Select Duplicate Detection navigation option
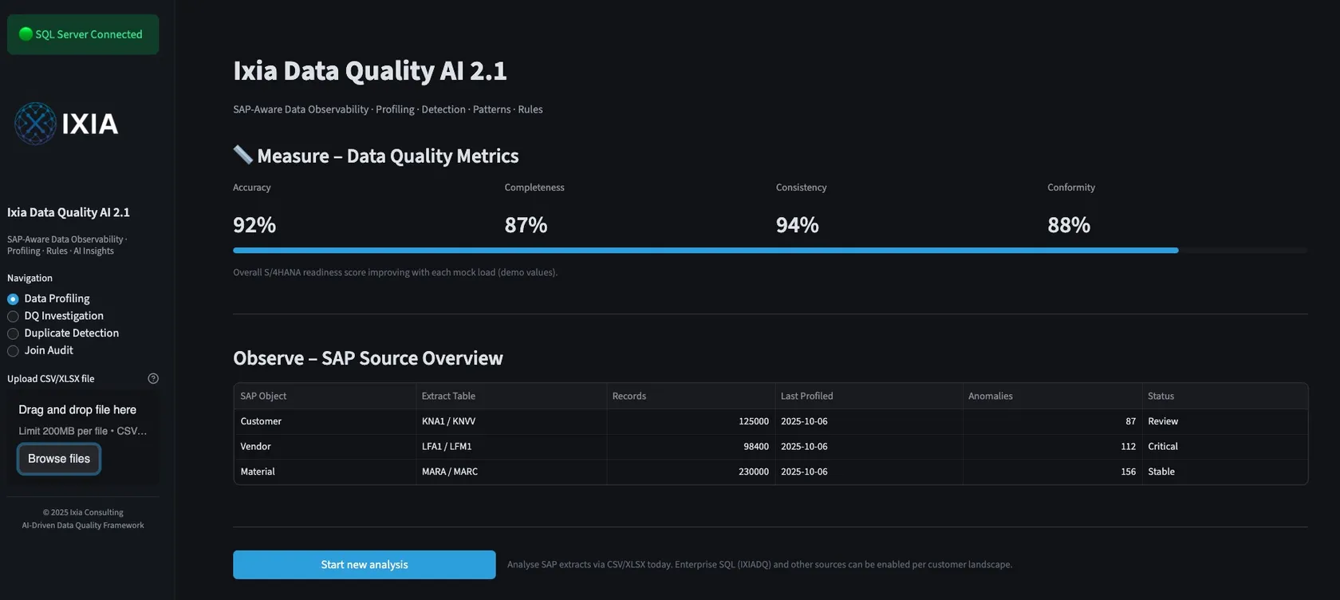 (x=63, y=333)
